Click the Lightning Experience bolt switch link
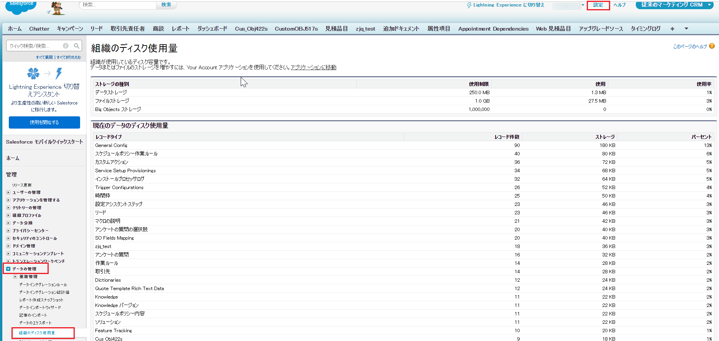 point(505,5)
